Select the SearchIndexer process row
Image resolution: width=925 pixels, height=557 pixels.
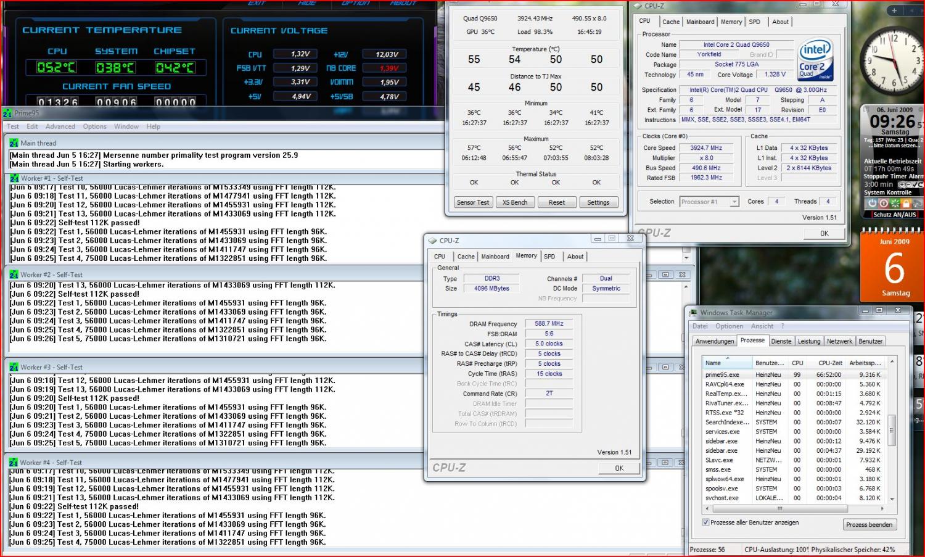tap(794, 422)
